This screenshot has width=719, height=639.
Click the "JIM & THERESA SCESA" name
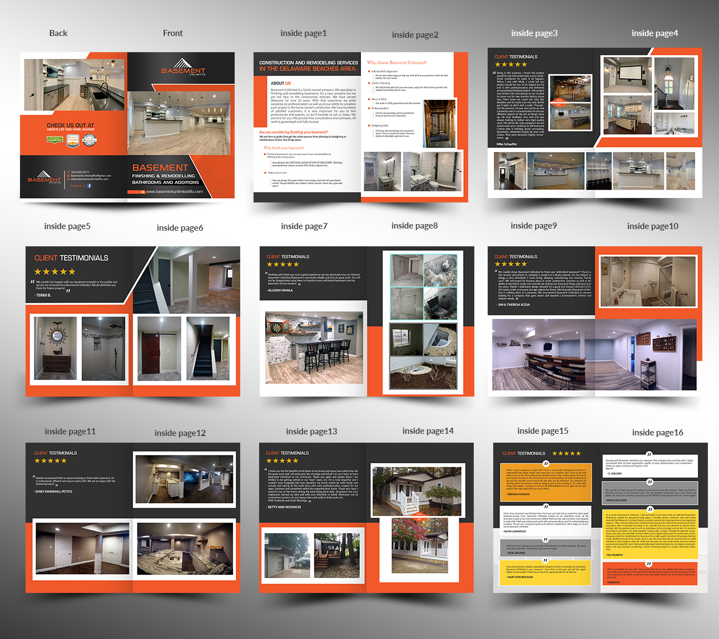[x=514, y=305]
